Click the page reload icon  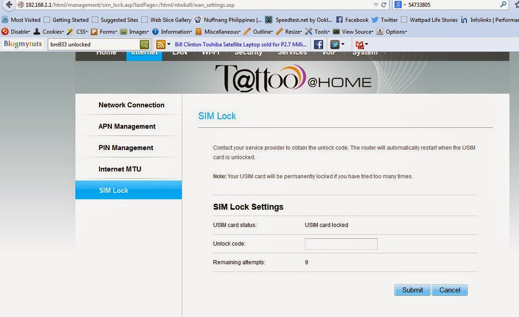(x=384, y=5)
